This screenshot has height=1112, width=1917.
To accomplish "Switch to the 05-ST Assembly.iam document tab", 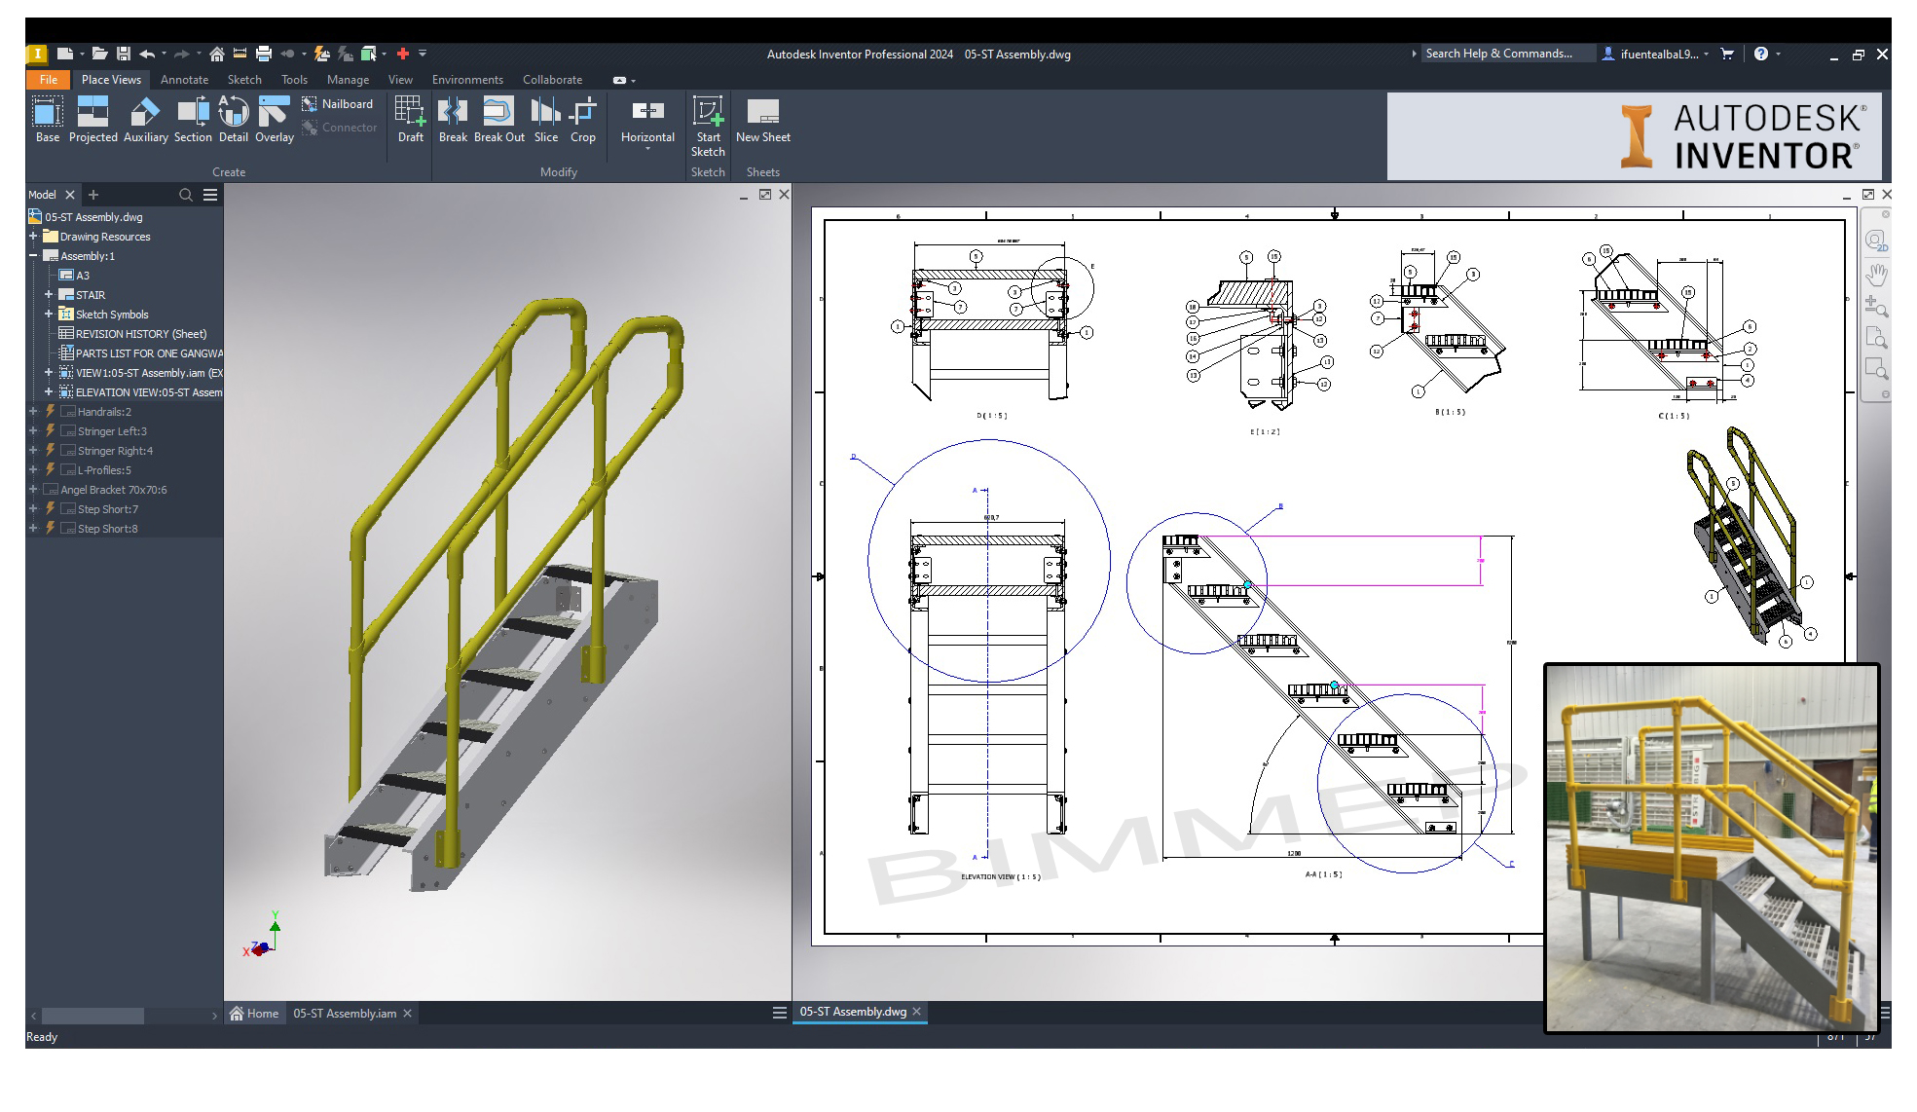I will click(x=345, y=1014).
